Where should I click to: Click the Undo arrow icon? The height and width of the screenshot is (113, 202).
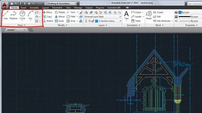tap(33, 3)
